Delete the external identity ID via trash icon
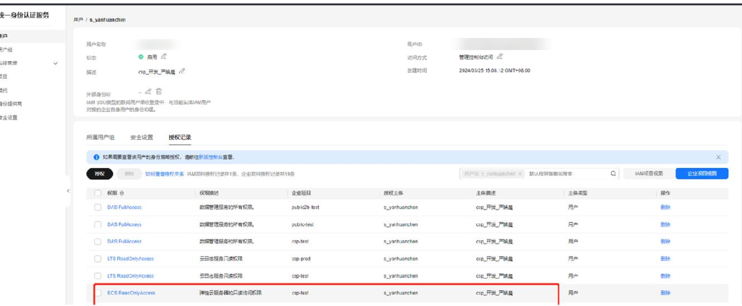 [x=159, y=92]
